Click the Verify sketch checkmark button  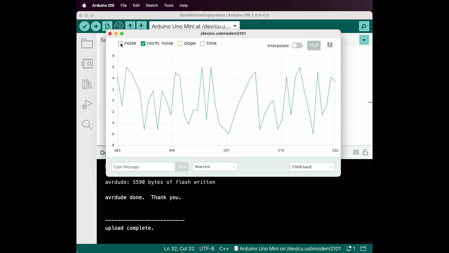pos(84,26)
